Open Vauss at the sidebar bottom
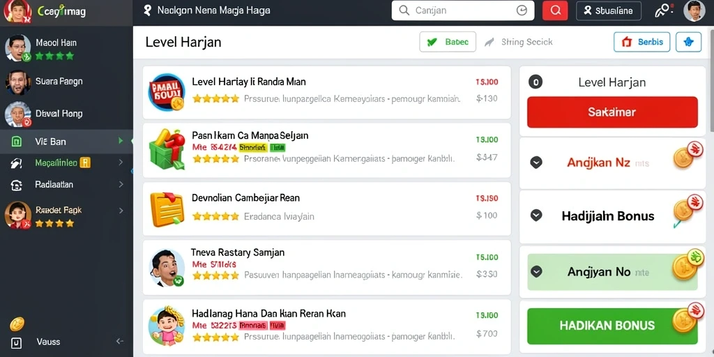The image size is (714, 357). click(x=48, y=342)
